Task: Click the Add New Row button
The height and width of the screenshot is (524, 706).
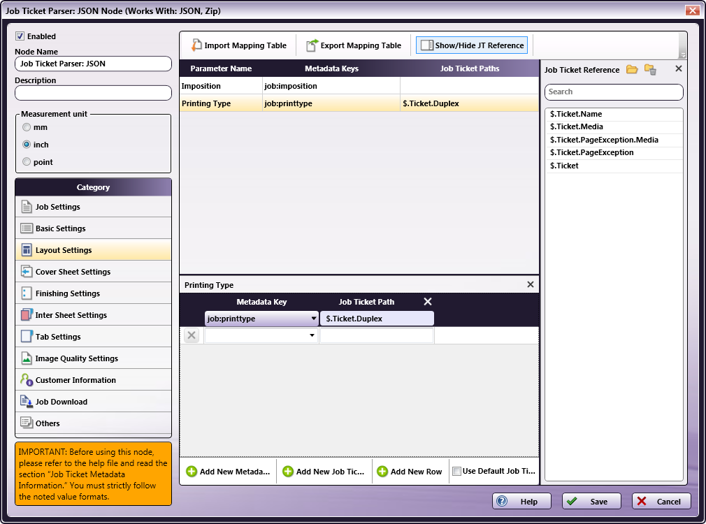Action: coord(410,472)
